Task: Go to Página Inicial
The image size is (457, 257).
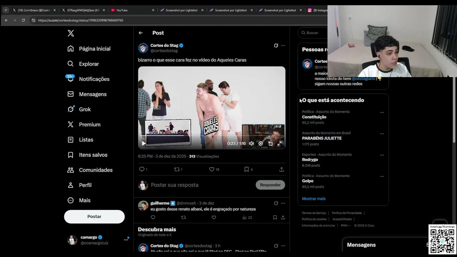Action: coord(89,49)
